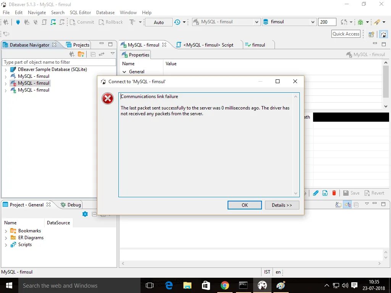This screenshot has width=391, height=293.
Task: Click the red trash delete icon
Action: (334, 193)
